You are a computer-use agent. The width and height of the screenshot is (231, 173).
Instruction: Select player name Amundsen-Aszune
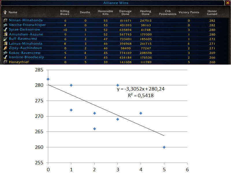coord(26,34)
